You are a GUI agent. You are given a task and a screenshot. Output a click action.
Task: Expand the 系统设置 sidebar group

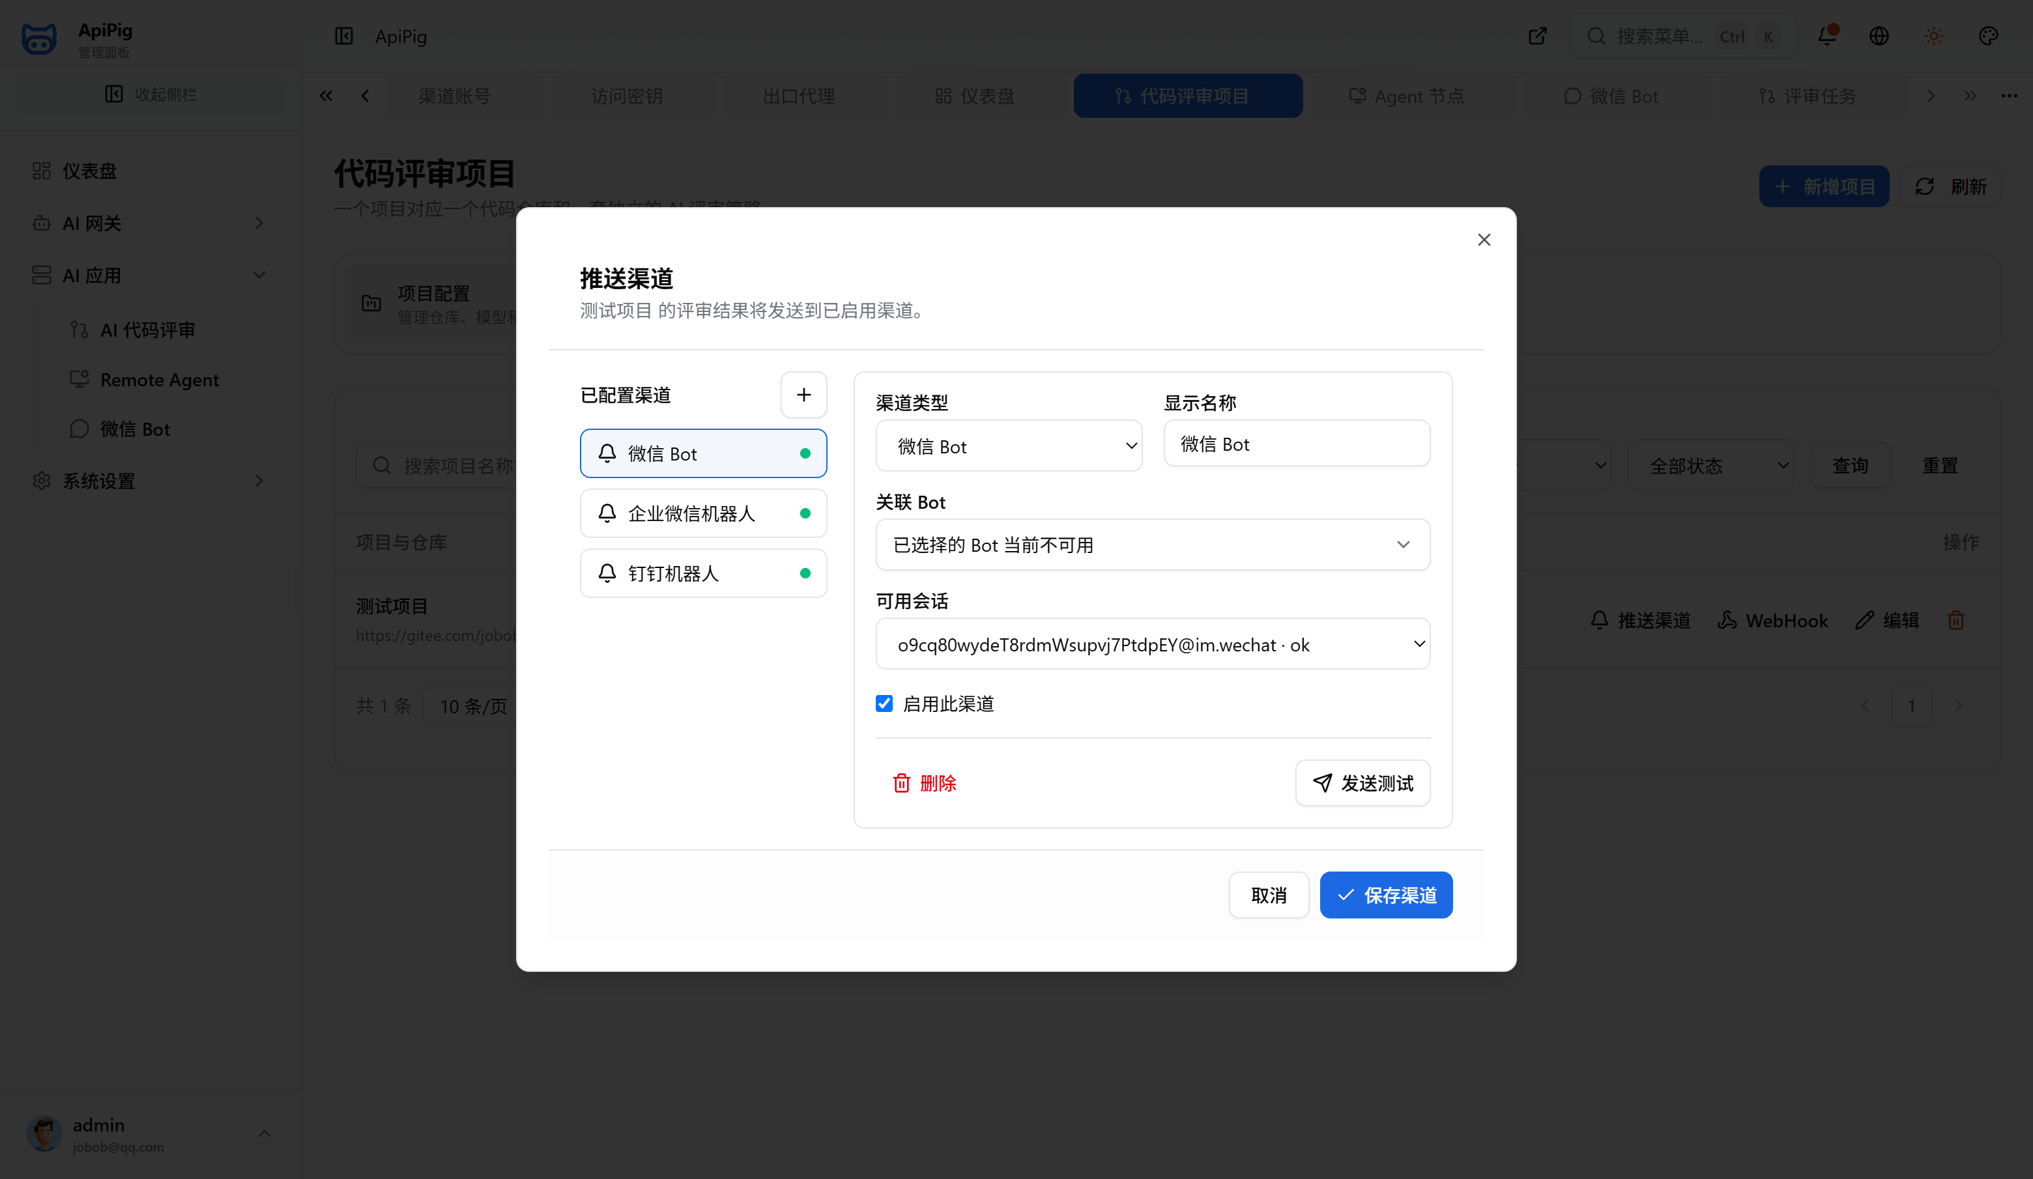tap(150, 481)
